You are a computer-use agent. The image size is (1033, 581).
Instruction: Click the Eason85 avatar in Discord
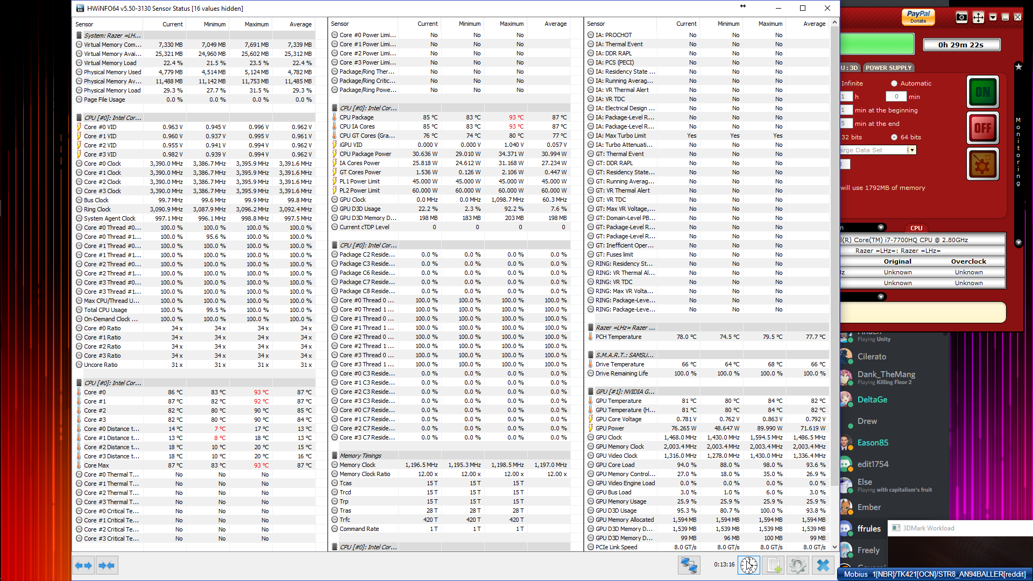click(846, 442)
